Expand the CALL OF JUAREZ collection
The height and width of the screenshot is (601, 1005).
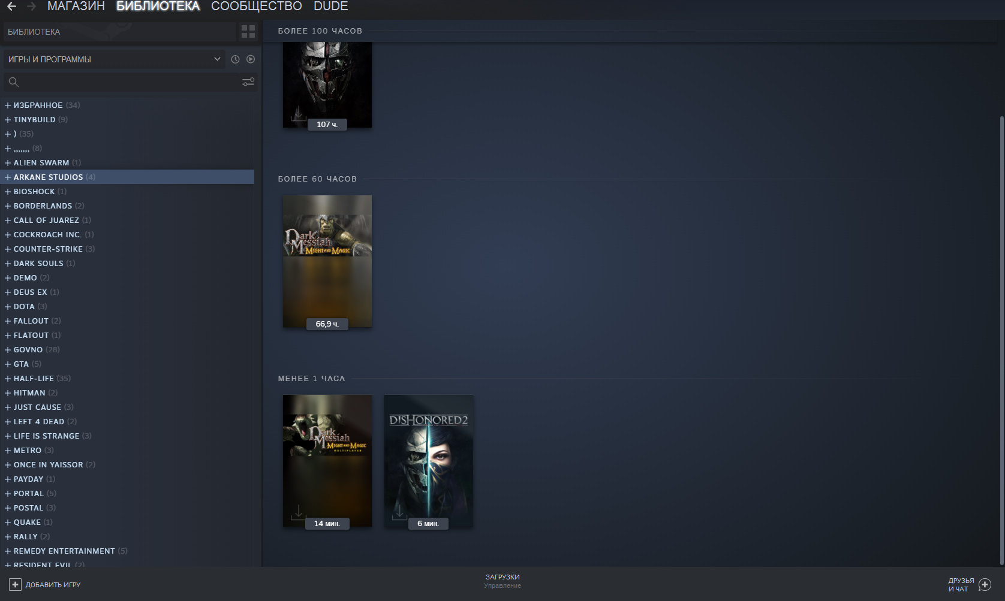(x=8, y=221)
